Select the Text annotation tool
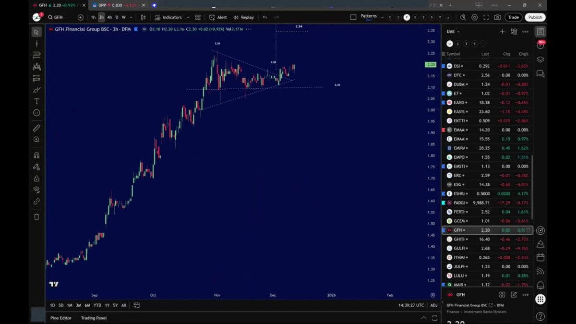Screen dimensions: 576x324 coord(36,101)
